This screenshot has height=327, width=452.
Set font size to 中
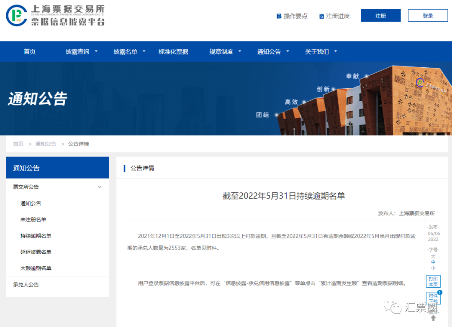(433, 262)
